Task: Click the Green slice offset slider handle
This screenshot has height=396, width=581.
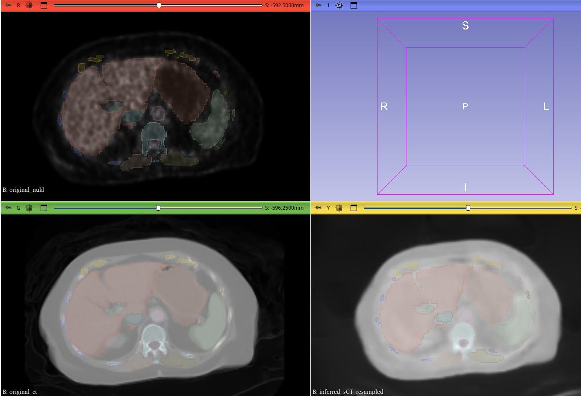Action: point(158,208)
